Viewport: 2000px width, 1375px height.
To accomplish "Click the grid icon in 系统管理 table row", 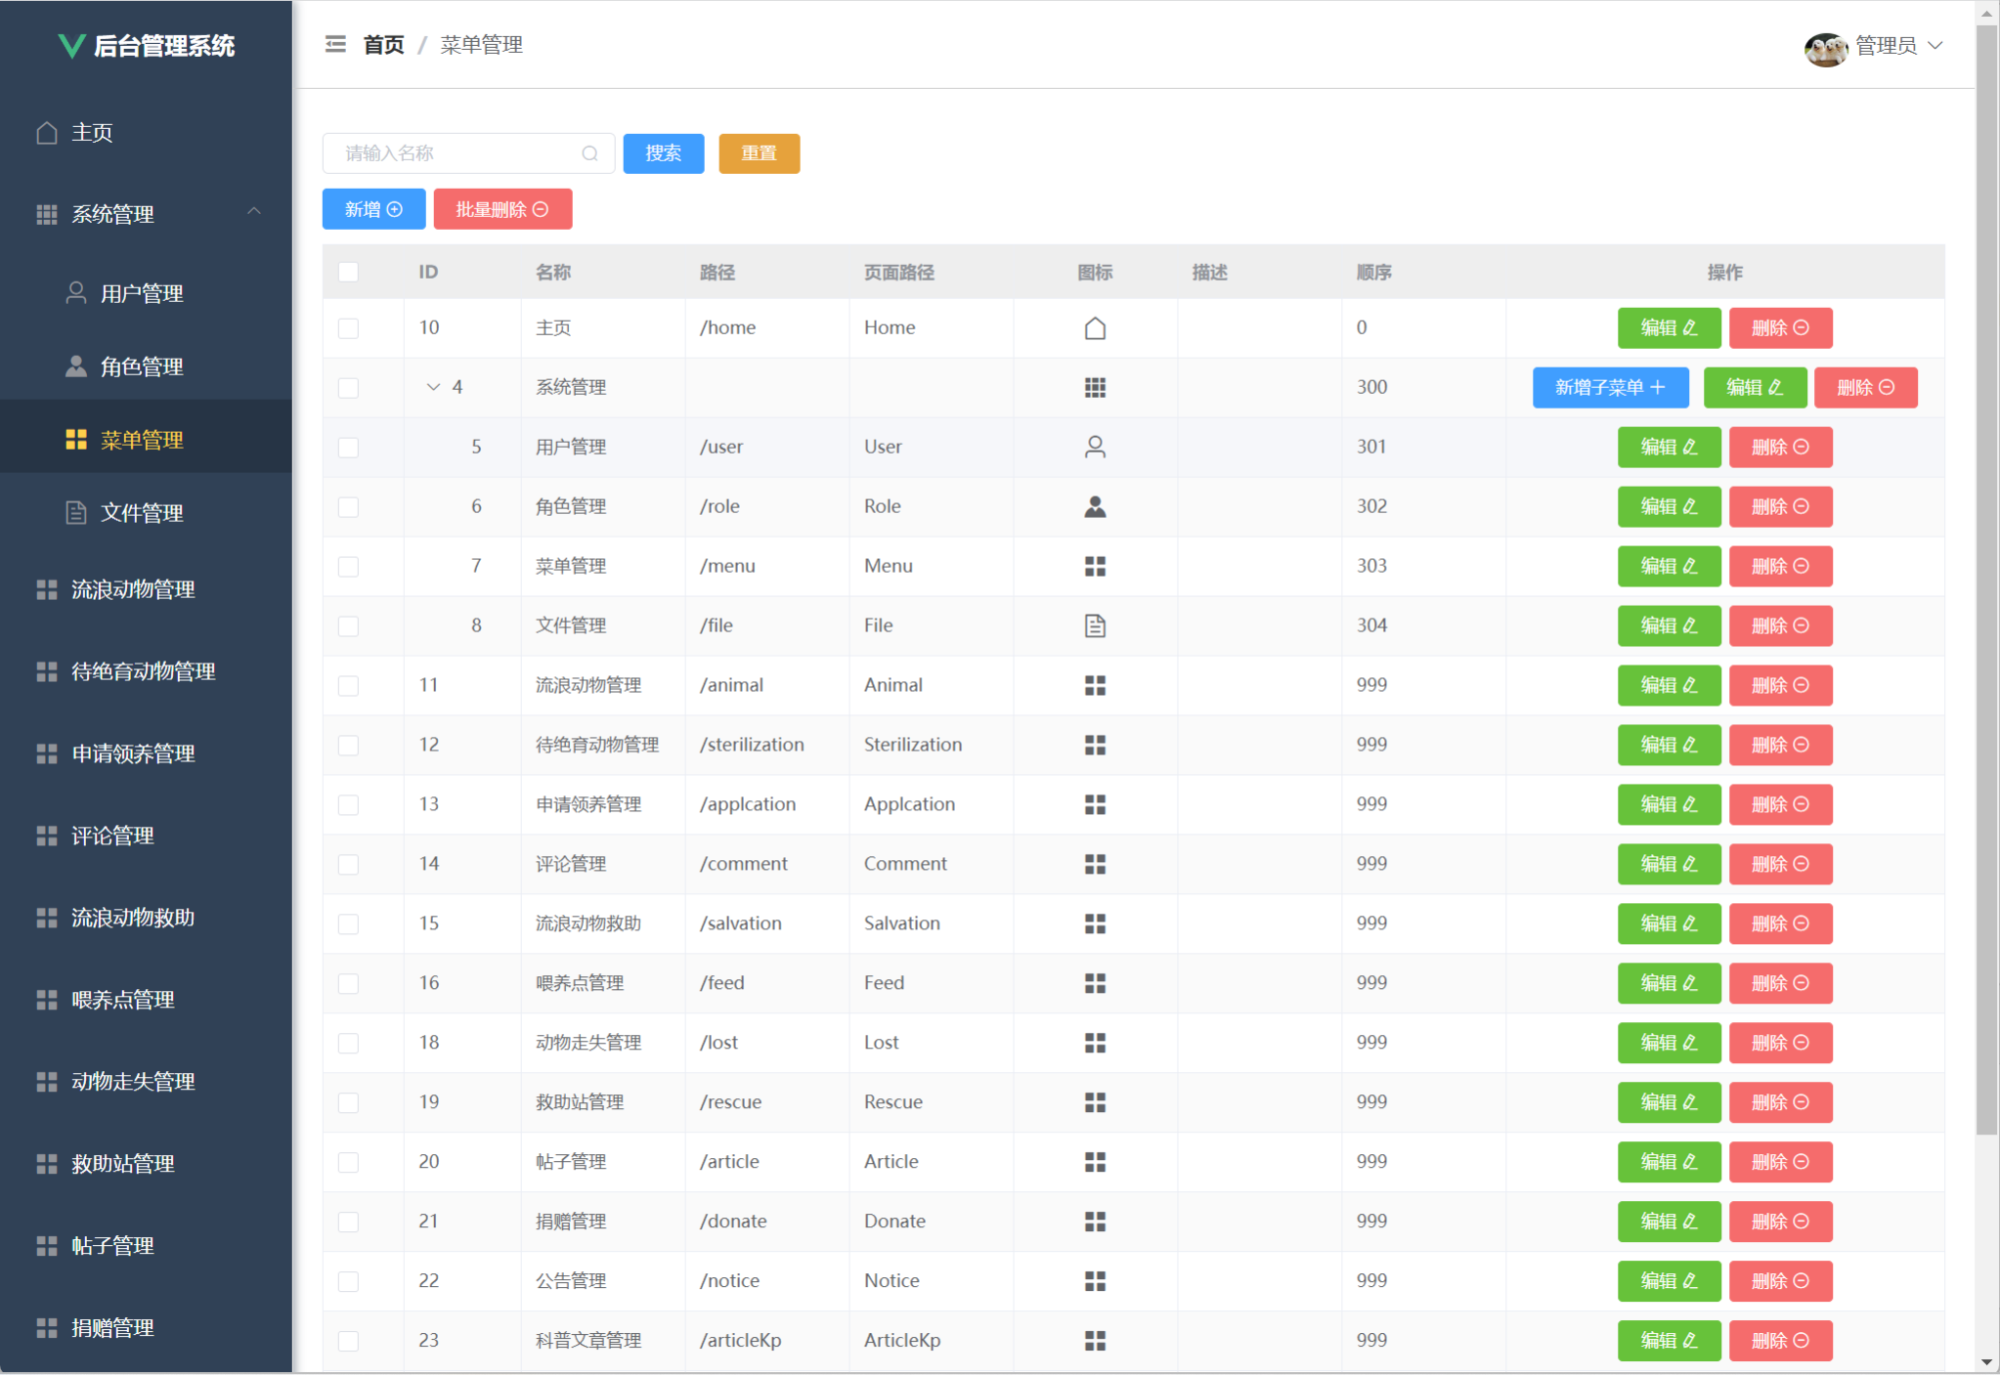I will 1095,388.
